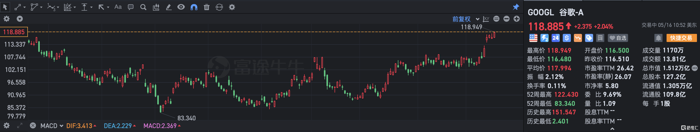Select the arrow cursor tool
This screenshot has height=132, width=700.
pyautogui.click(x=5, y=7)
